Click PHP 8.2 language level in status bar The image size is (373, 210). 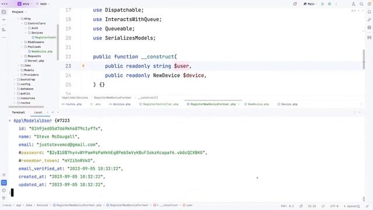click(x=287, y=206)
